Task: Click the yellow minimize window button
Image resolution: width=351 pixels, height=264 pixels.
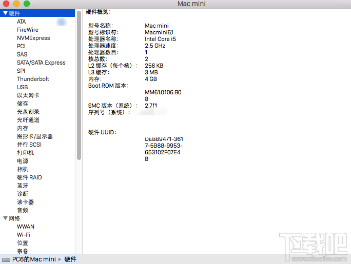Action: pos(16,4)
